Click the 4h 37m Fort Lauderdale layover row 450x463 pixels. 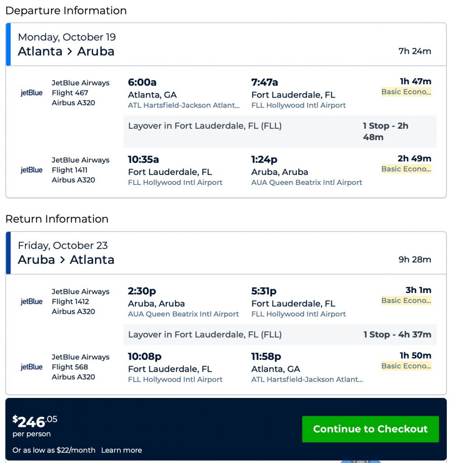point(280,335)
